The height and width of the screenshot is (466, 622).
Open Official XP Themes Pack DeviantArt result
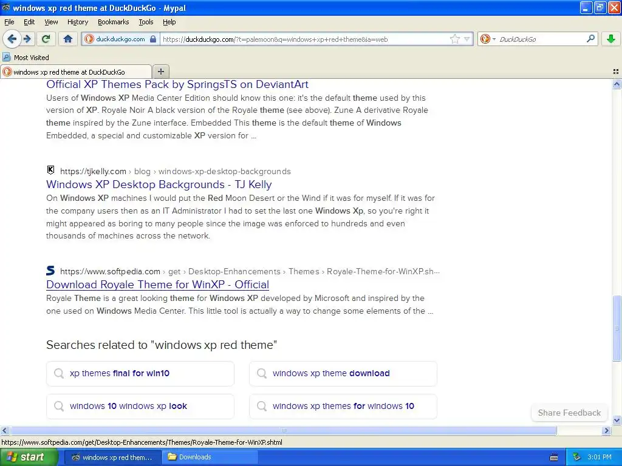click(177, 84)
